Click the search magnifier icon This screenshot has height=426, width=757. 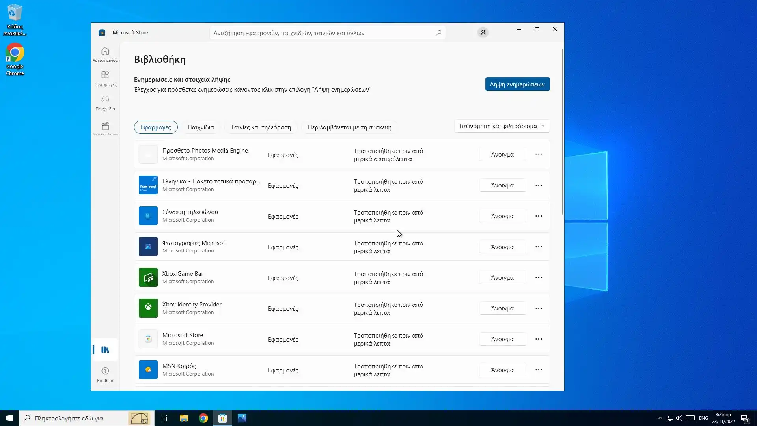438,33
